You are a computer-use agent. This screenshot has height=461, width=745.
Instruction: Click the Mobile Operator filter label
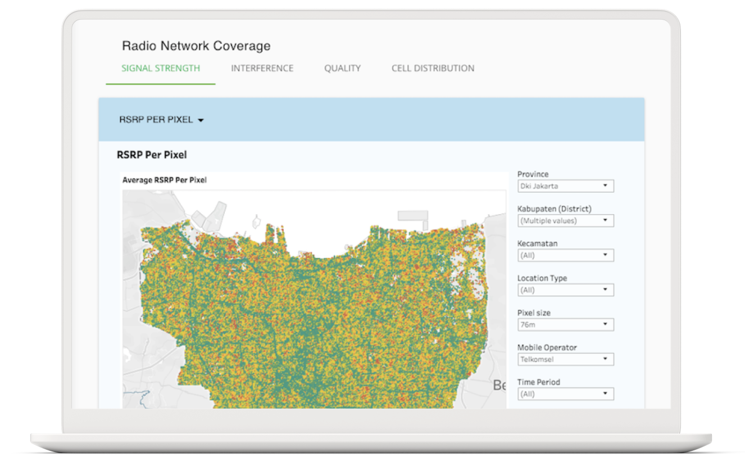tap(547, 347)
